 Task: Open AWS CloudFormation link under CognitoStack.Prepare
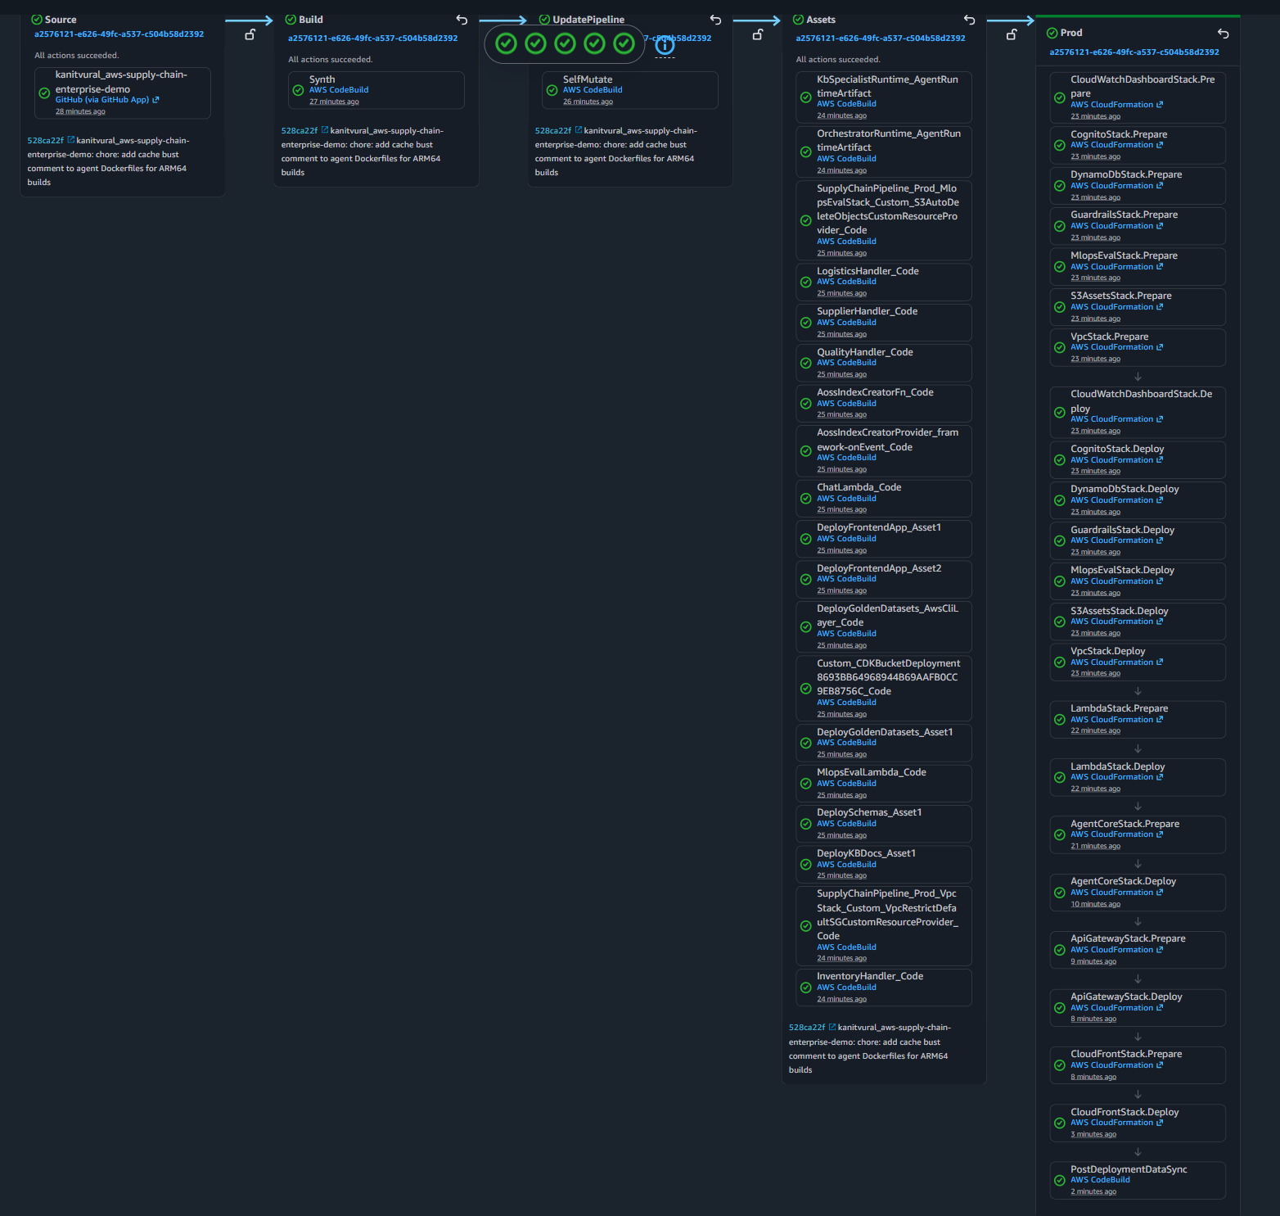[1111, 145]
